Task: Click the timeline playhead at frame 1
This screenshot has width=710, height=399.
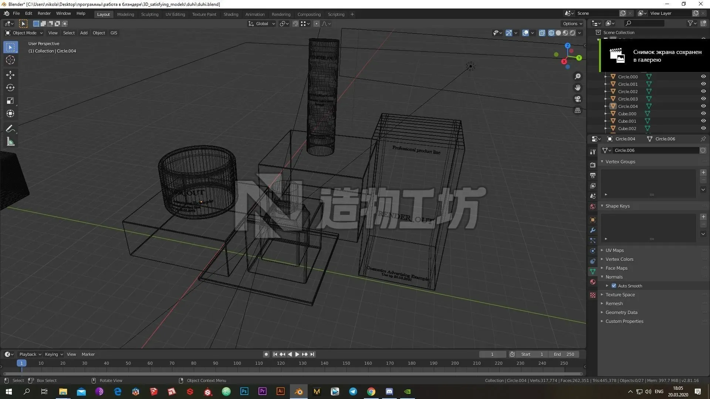Action: pyautogui.click(x=21, y=364)
